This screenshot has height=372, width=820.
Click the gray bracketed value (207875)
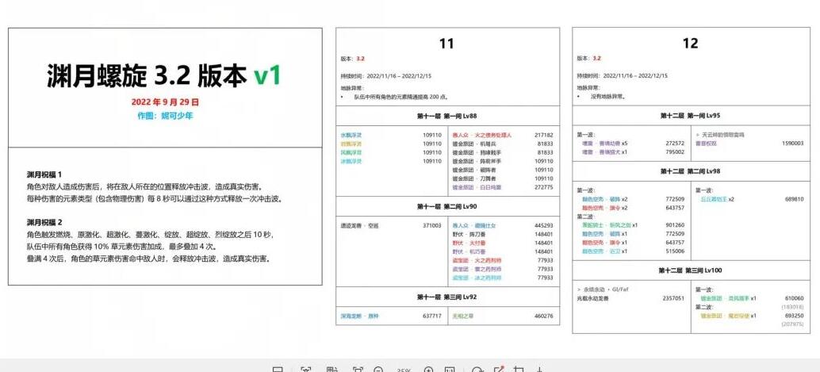[793, 324]
